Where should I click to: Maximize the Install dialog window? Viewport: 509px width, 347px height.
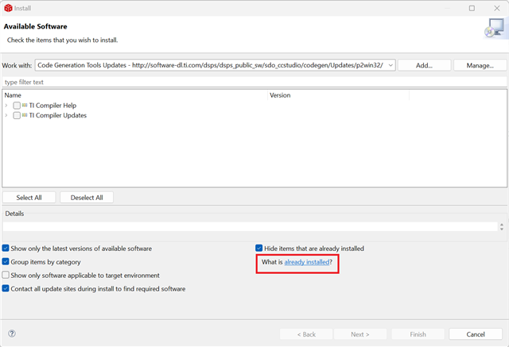click(x=472, y=8)
